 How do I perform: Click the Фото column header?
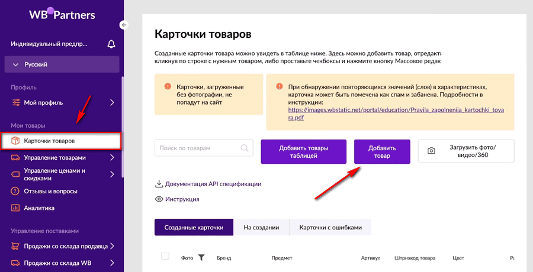[187, 258]
